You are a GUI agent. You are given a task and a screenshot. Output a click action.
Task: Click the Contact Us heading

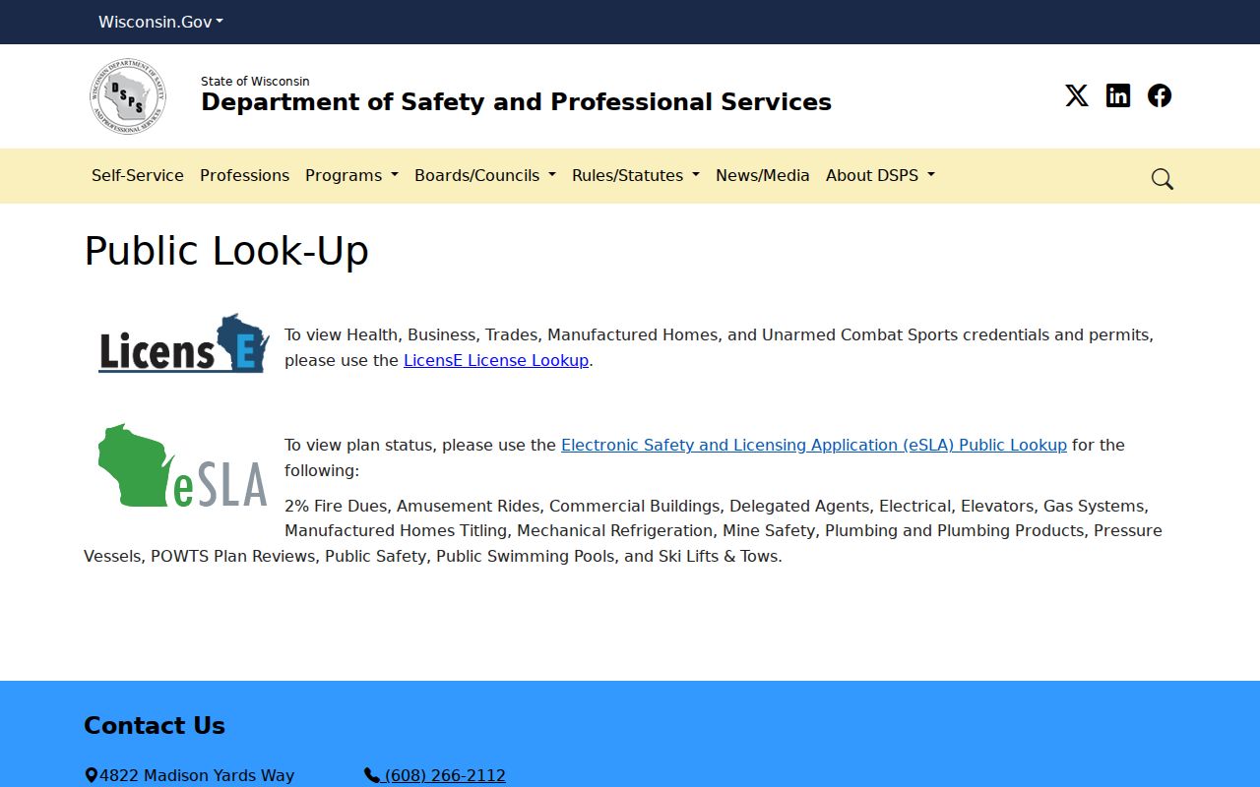155,726
